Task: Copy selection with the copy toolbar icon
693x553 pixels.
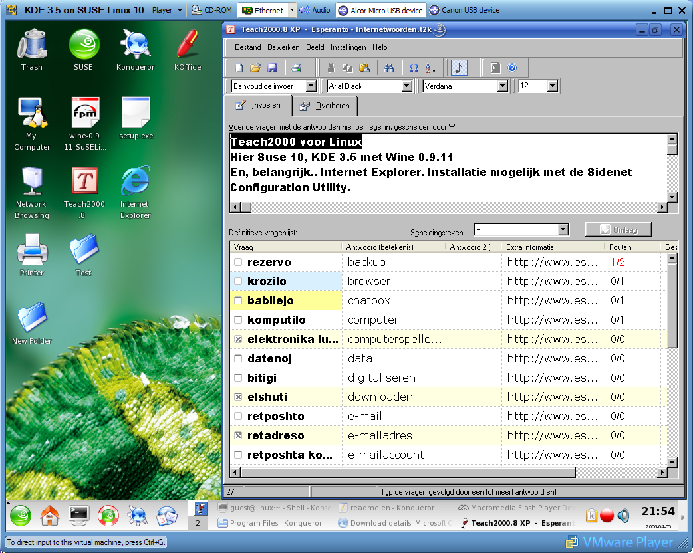Action: click(347, 68)
